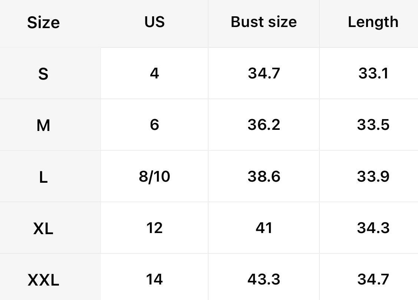418x300 pixels.
Task: Choose the L size row label
Action: 43,178
